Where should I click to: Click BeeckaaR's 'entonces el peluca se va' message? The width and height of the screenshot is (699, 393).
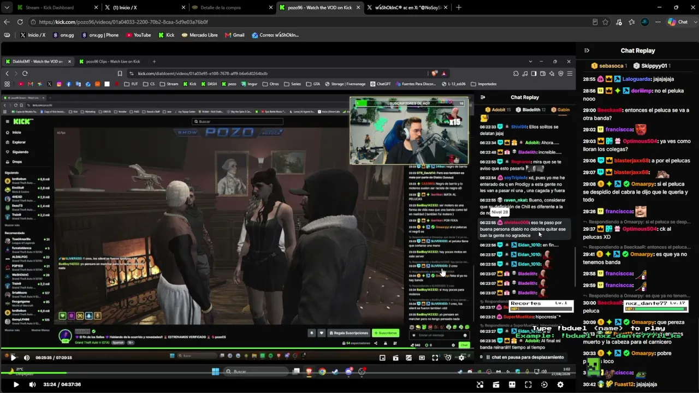[637, 114]
